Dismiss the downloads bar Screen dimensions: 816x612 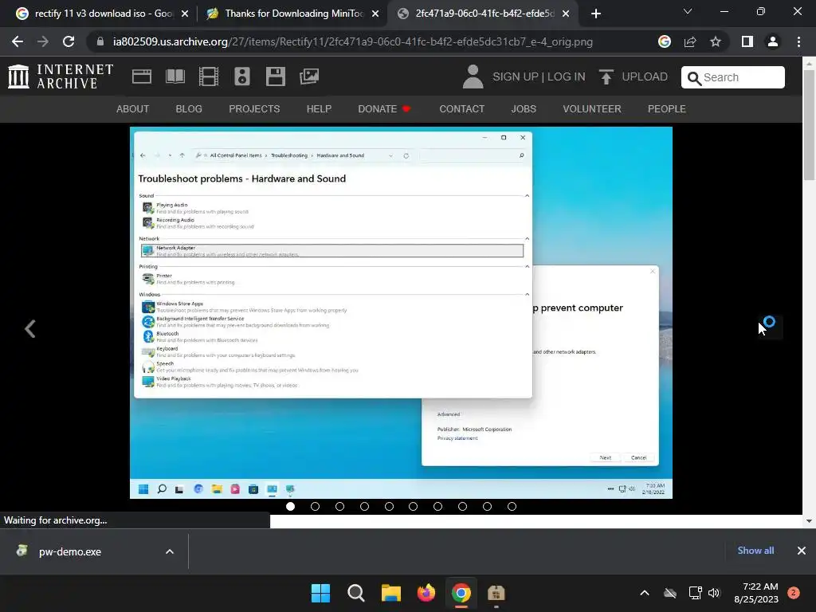point(802,551)
